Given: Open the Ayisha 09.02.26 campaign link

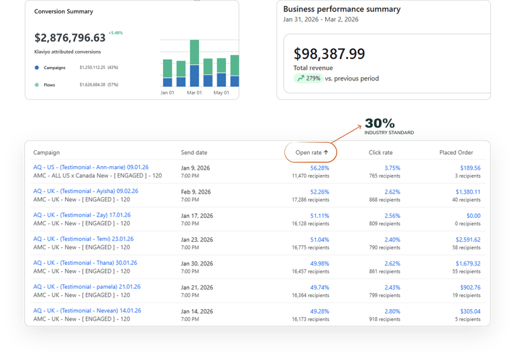Looking at the screenshot, I should [86, 191].
